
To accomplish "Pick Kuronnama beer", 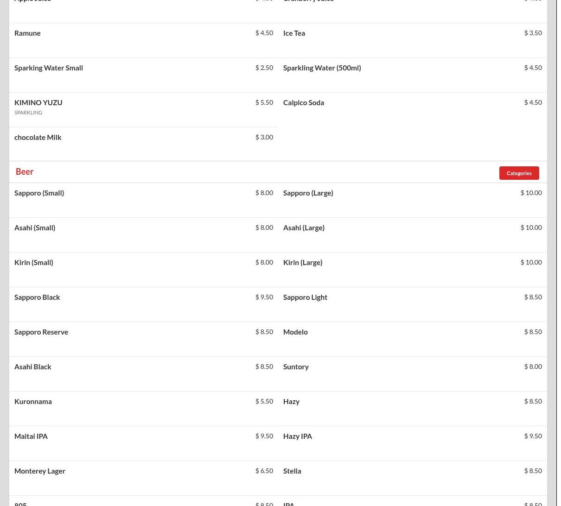I will [x=33, y=401].
